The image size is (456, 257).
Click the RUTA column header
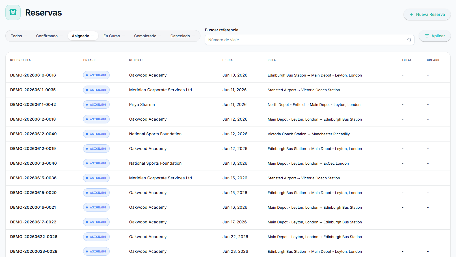tap(272, 60)
